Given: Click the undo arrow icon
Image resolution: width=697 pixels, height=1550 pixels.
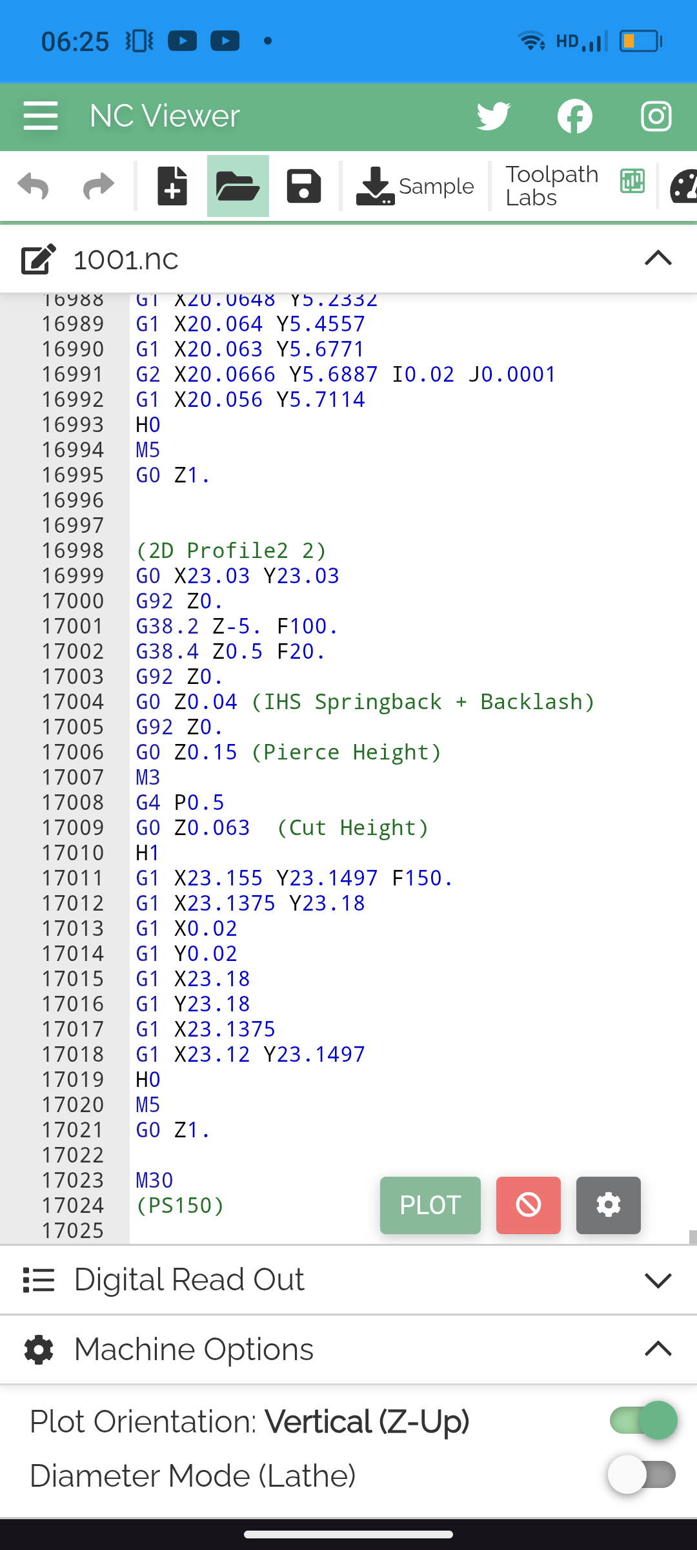Looking at the screenshot, I should [x=34, y=187].
